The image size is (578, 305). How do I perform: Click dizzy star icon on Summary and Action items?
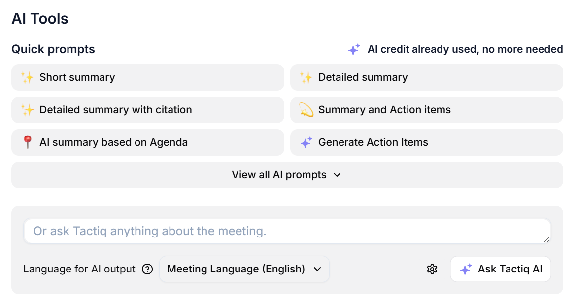(306, 110)
